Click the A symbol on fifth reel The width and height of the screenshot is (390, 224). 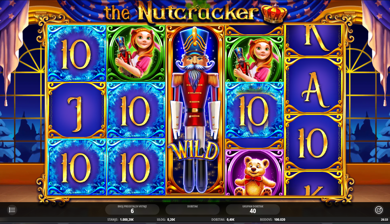[313, 85]
